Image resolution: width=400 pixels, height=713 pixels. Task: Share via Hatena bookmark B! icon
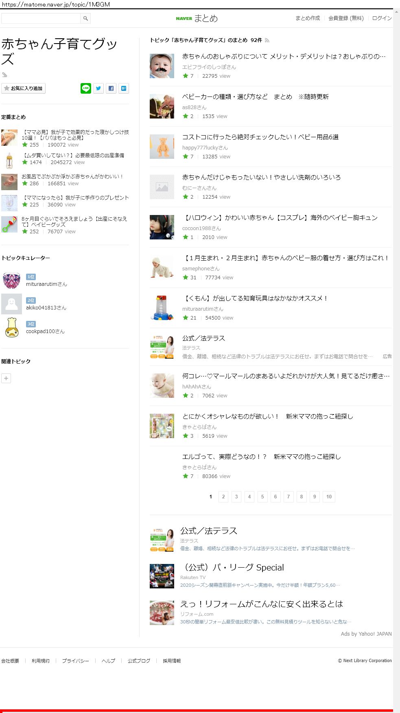124,88
